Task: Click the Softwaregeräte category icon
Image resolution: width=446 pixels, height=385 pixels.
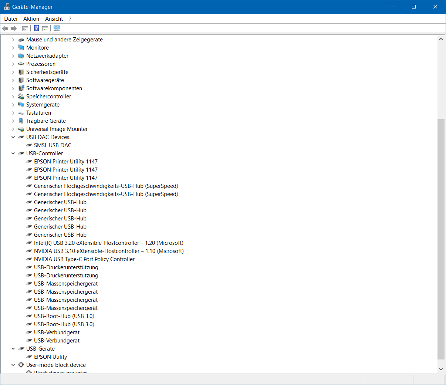Action: (x=21, y=80)
